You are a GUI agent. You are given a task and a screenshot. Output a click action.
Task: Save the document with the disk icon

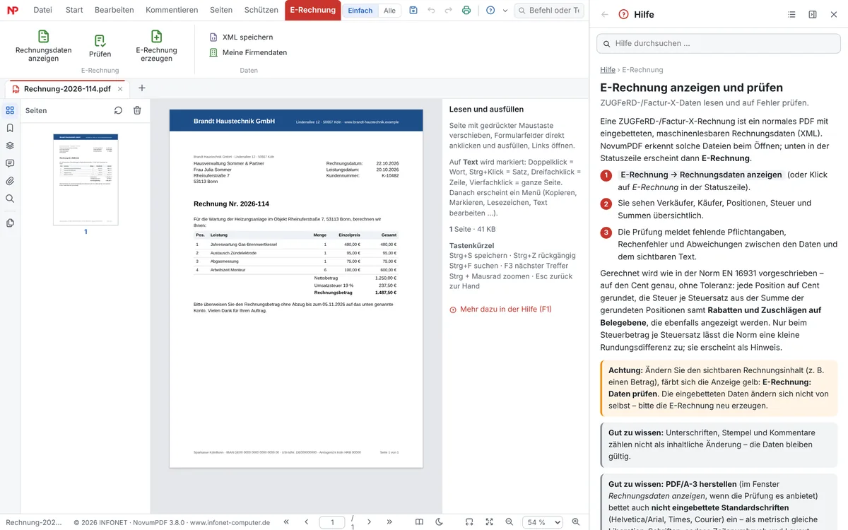point(413,11)
